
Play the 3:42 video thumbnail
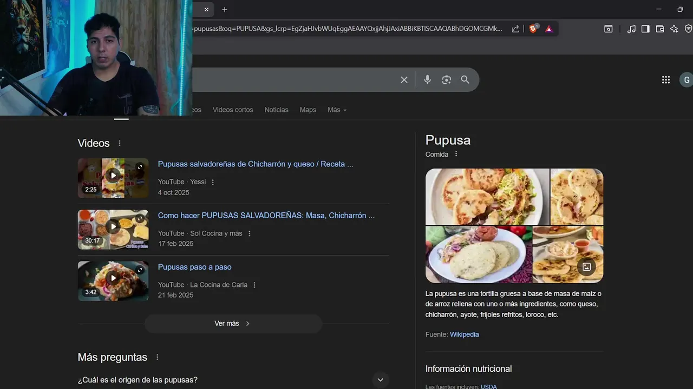click(x=113, y=278)
